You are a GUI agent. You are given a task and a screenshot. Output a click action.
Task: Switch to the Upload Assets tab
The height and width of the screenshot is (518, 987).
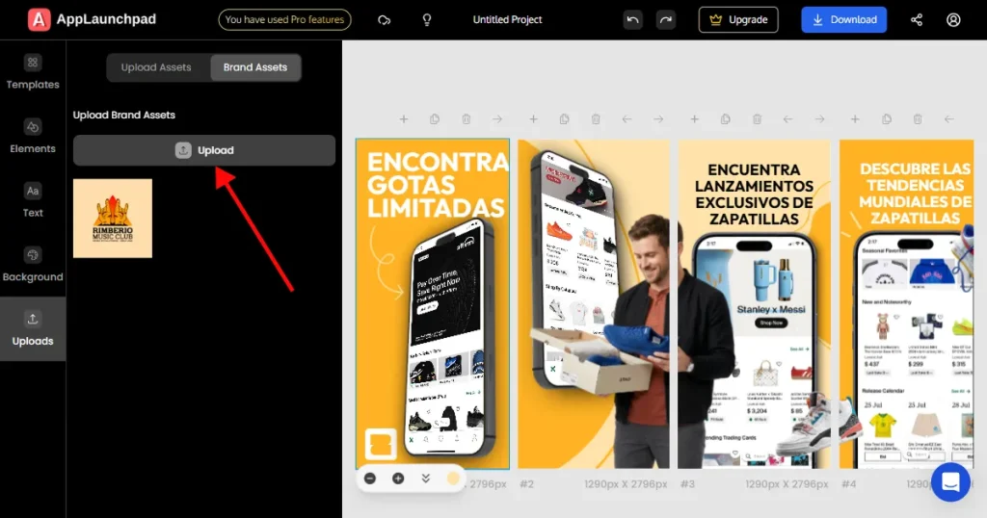[x=156, y=67]
